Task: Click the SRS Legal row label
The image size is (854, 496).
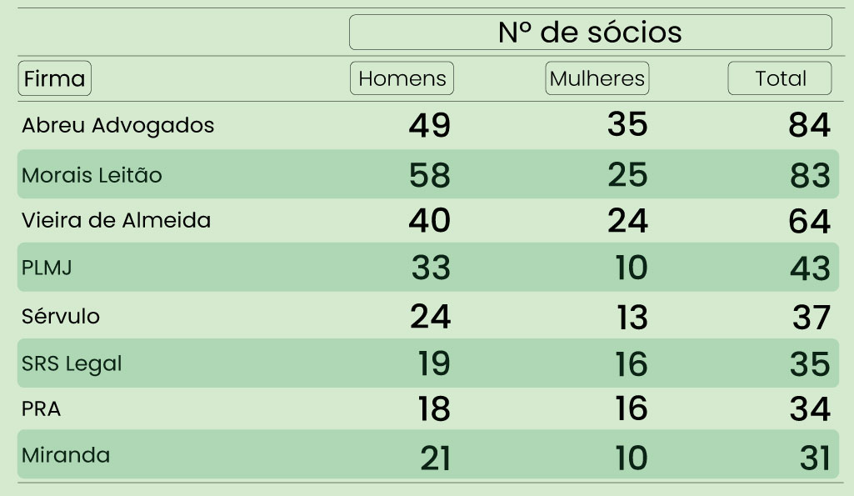Action: [x=72, y=363]
